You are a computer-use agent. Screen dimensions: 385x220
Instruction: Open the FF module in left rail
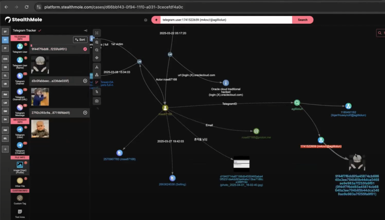[5, 48]
